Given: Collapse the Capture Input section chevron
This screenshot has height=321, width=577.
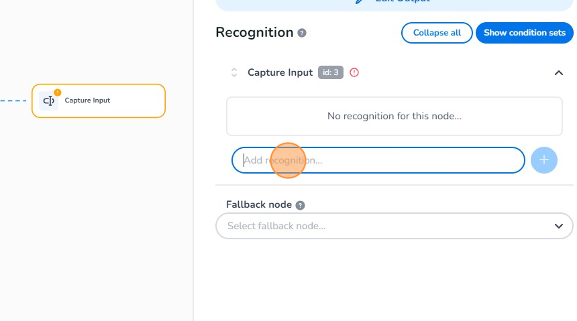Looking at the screenshot, I should (x=558, y=72).
